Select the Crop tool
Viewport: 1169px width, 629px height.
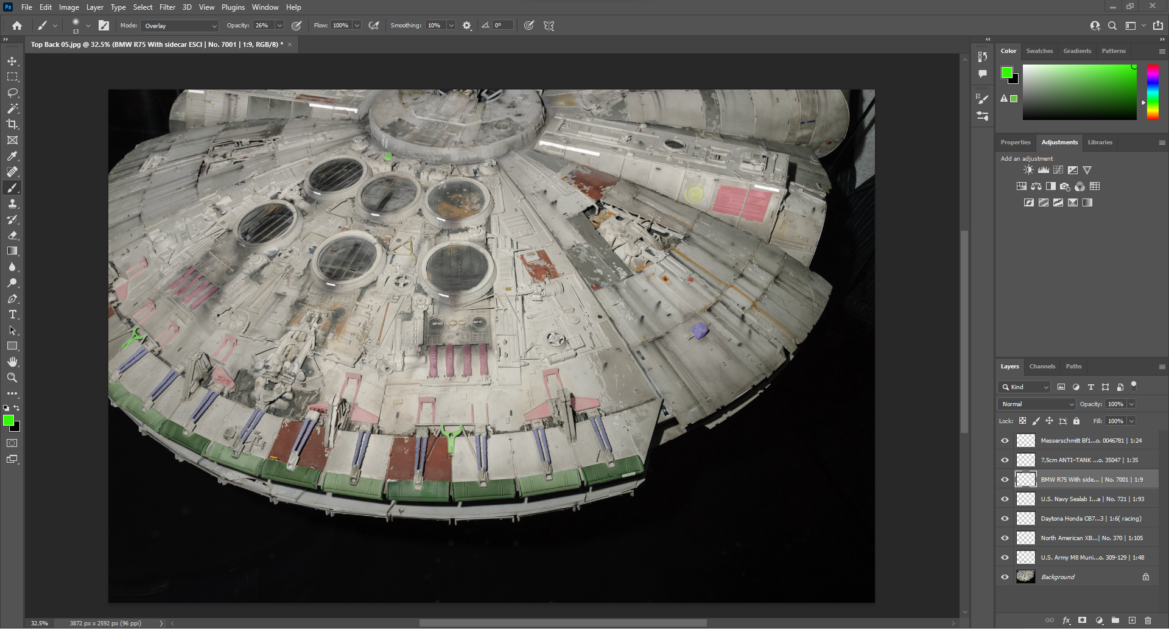click(x=12, y=124)
